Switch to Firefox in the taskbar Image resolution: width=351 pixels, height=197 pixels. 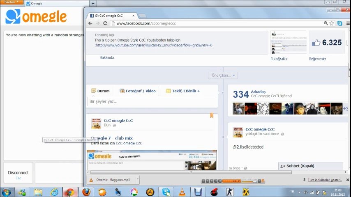pos(86,192)
